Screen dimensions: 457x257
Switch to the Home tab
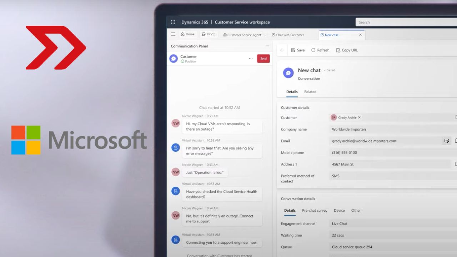click(188, 34)
